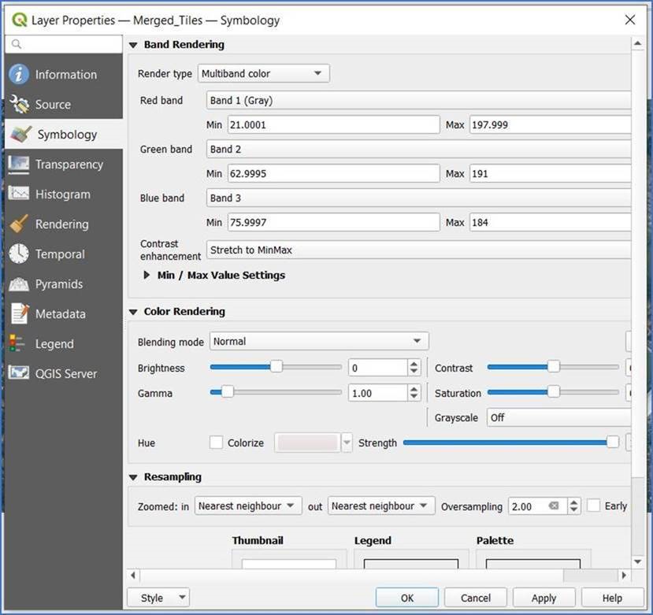This screenshot has width=653, height=615.
Task: Click the Brightness spinner arrows
Action: [x=414, y=368]
